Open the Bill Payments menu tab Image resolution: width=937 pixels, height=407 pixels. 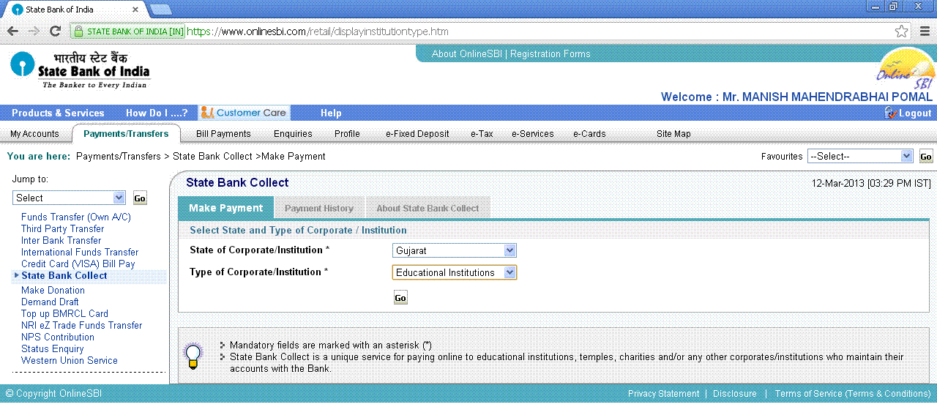tap(223, 134)
